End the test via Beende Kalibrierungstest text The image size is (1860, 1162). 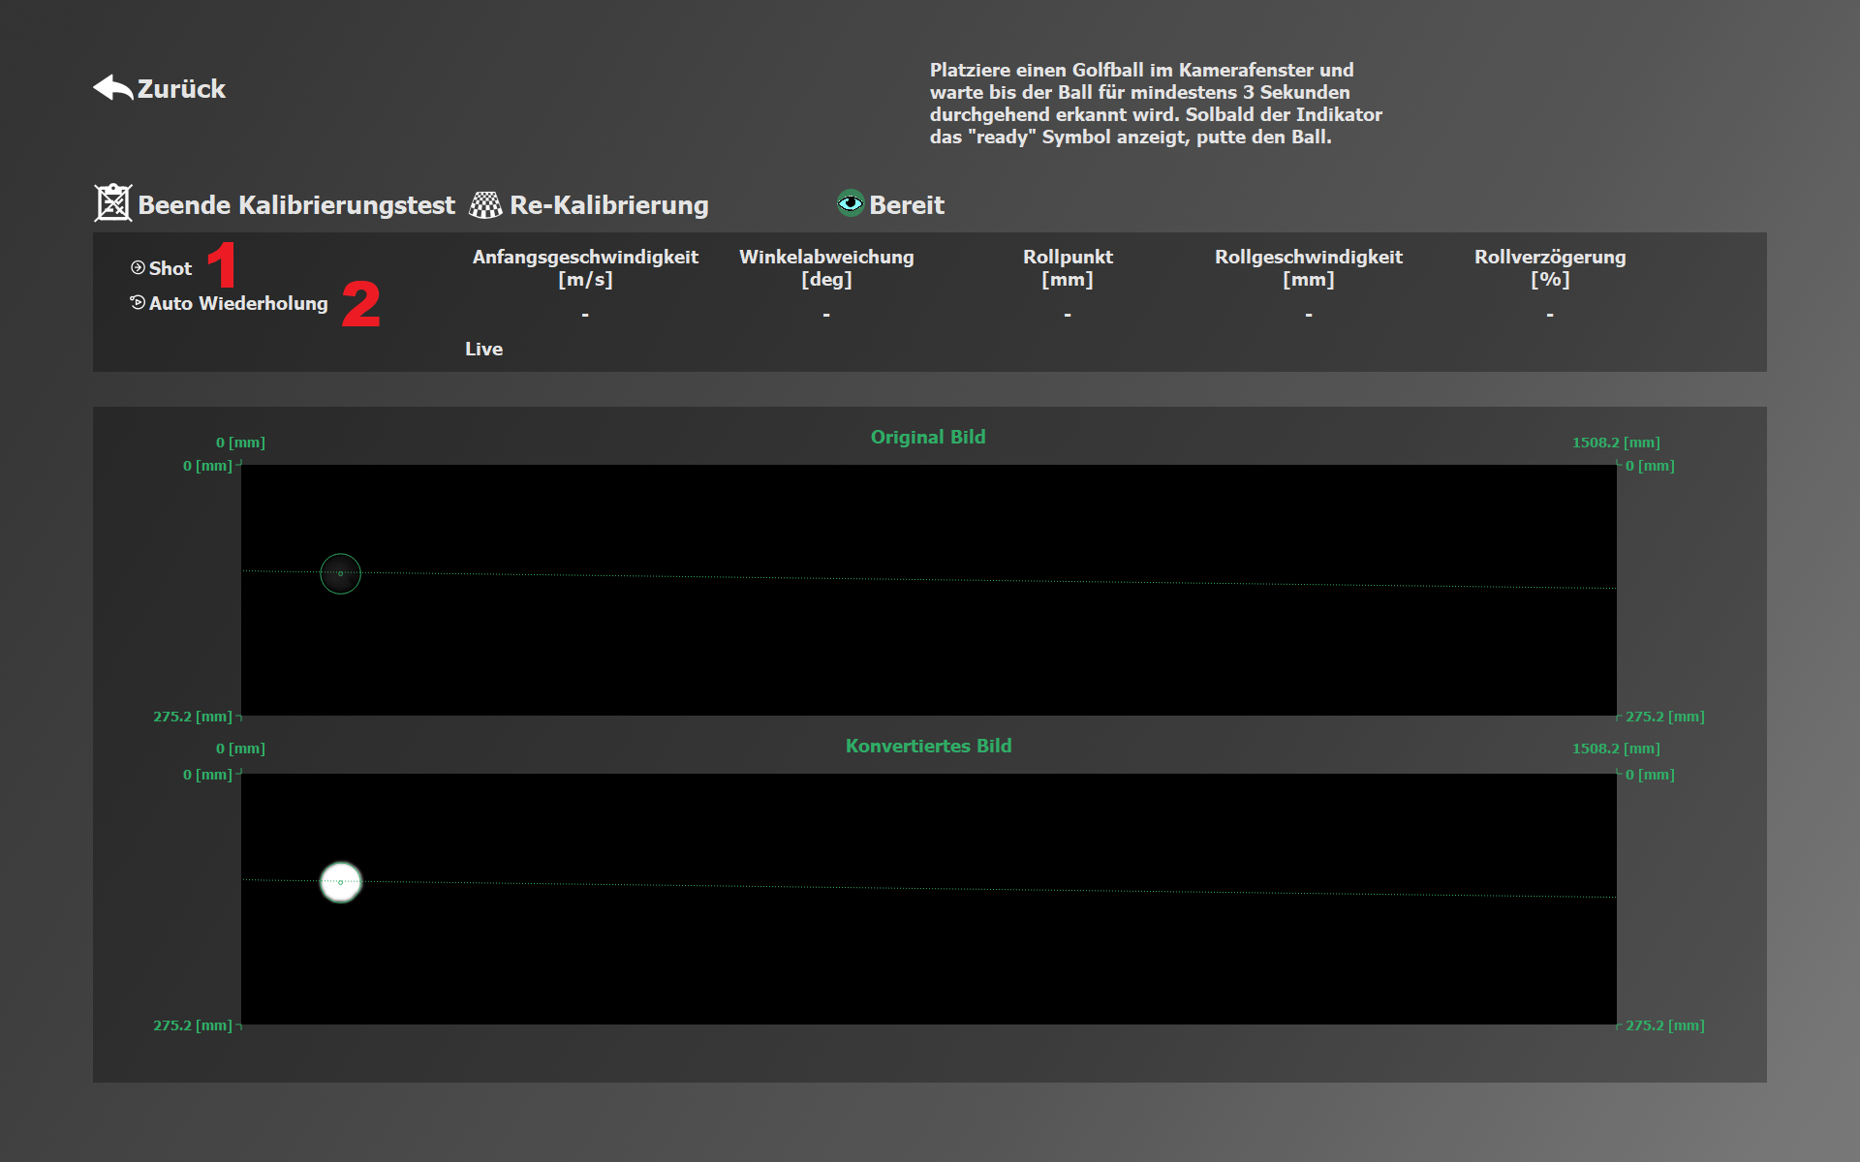(295, 205)
